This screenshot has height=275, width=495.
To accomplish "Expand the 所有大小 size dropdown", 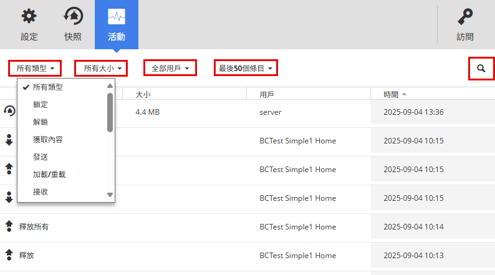I will click(102, 68).
